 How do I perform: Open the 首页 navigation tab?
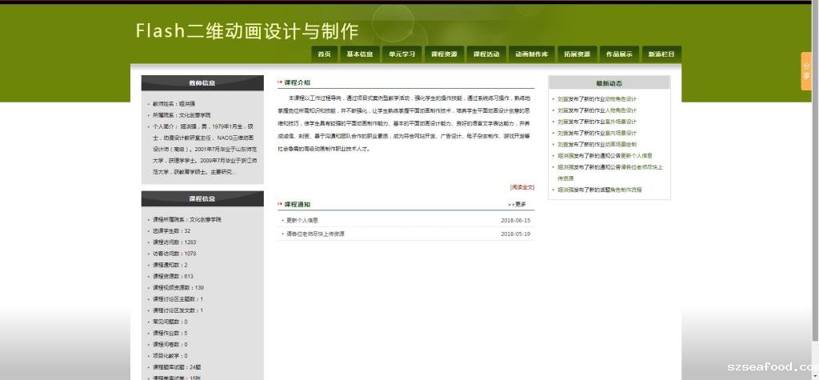pyautogui.click(x=325, y=54)
